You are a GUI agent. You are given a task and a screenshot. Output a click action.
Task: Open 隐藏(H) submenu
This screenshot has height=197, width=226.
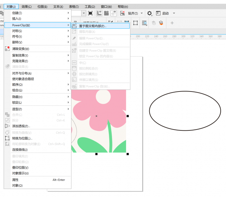(38, 97)
